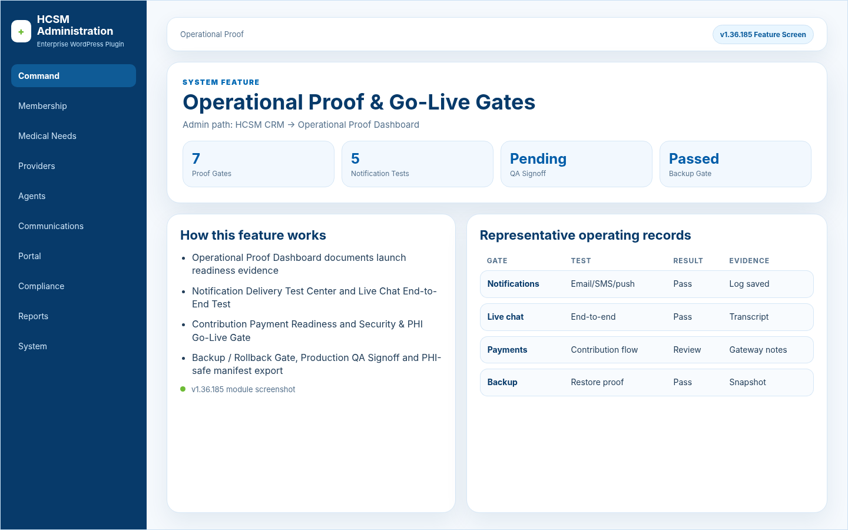848x530 pixels.
Task: Open the System menu item
Action: point(74,346)
